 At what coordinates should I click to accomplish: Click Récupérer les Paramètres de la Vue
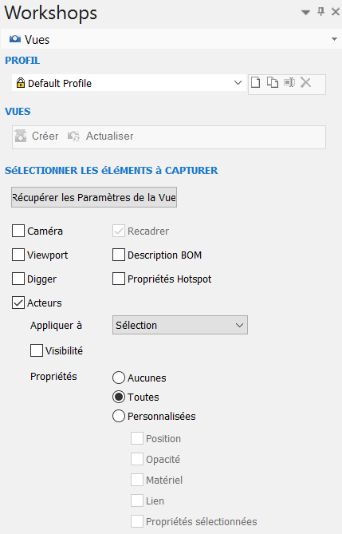coord(94,197)
